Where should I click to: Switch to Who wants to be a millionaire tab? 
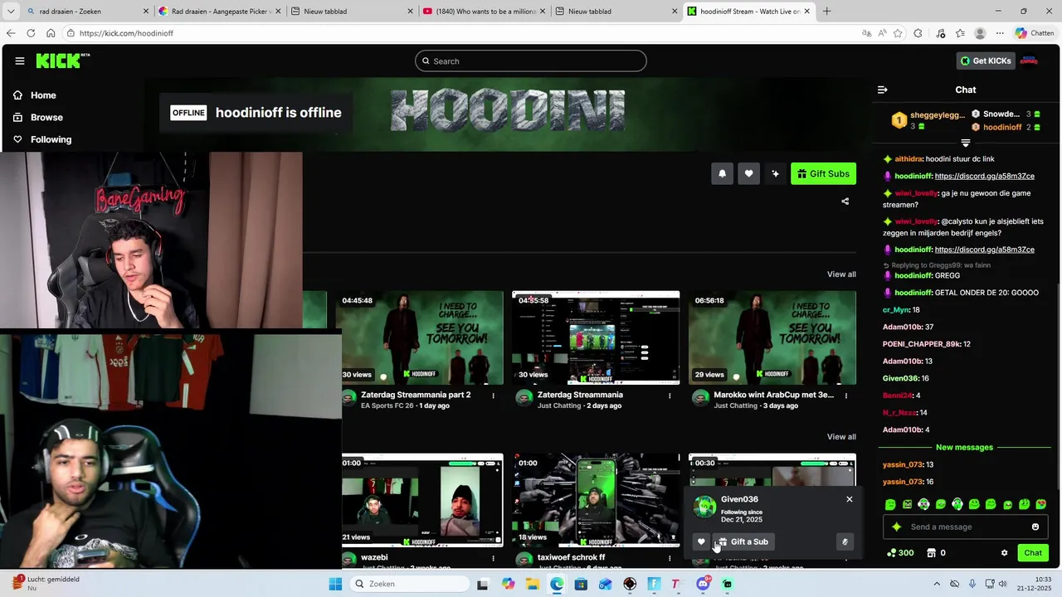coord(483,12)
